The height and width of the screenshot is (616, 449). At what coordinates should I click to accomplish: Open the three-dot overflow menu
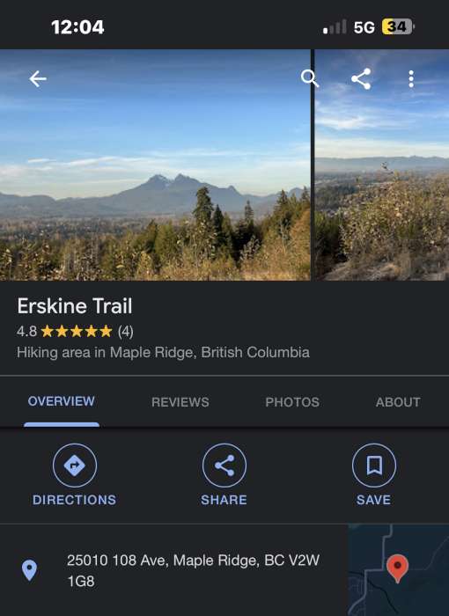411,79
